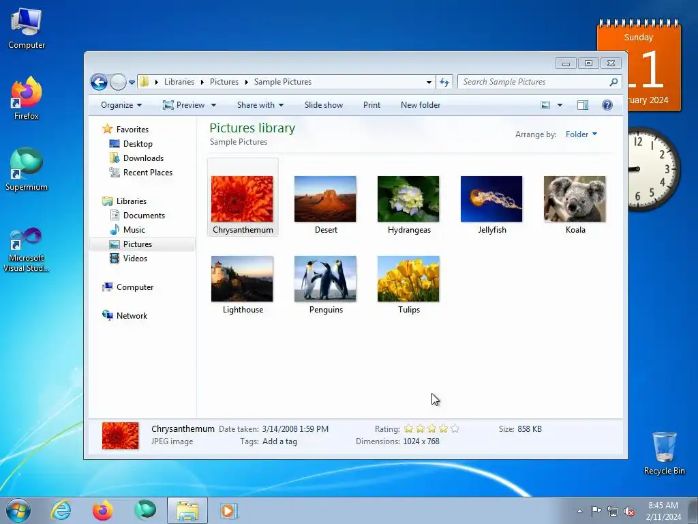Open Computer desktop icon
This screenshot has width=698, height=524.
pyautogui.click(x=27, y=29)
